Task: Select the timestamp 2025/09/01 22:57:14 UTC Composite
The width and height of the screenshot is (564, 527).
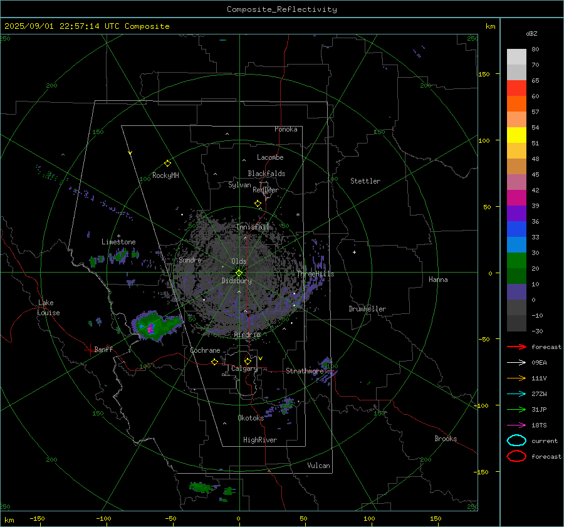Action: pos(86,26)
